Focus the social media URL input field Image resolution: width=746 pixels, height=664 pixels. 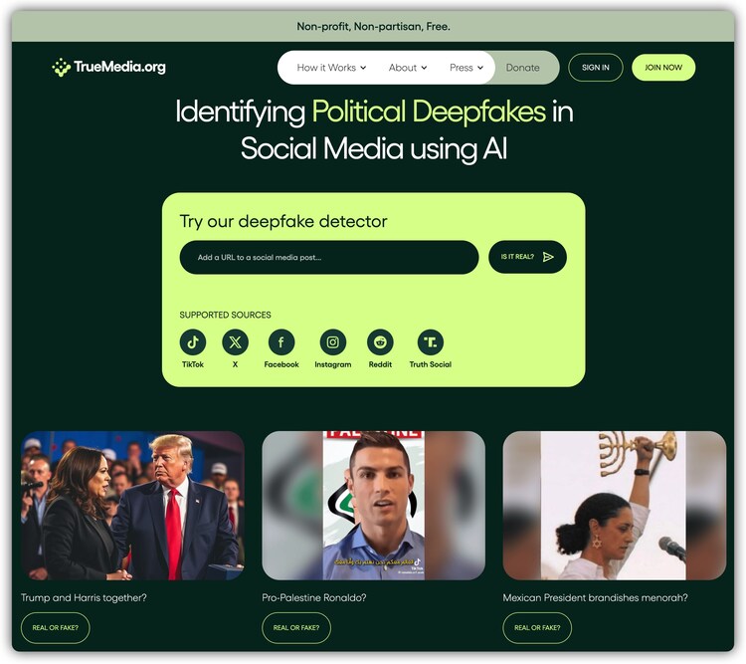click(329, 257)
